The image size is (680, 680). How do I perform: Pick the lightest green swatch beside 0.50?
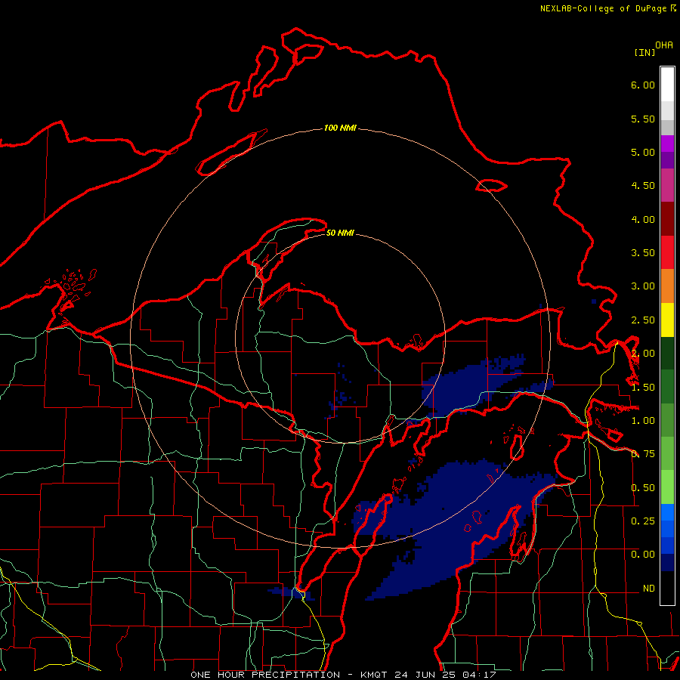(667, 487)
